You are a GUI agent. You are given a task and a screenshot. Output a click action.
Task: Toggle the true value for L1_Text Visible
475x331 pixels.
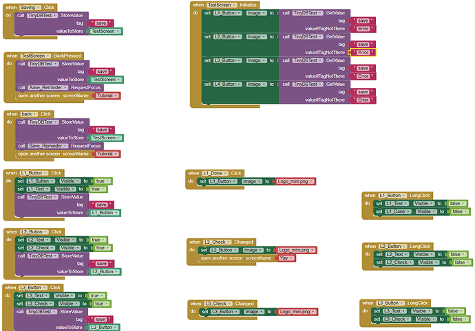(x=99, y=189)
